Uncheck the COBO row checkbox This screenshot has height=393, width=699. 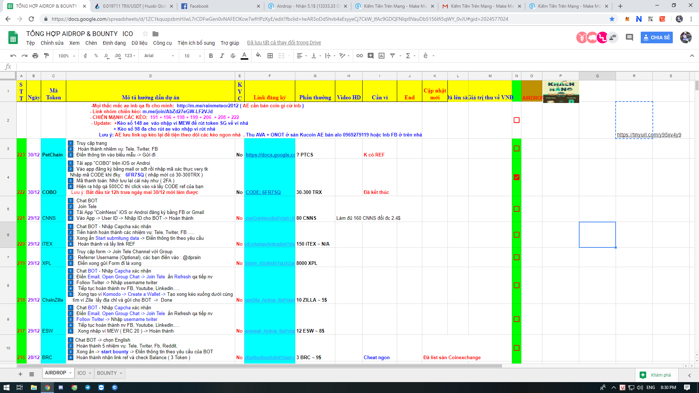pos(516,177)
